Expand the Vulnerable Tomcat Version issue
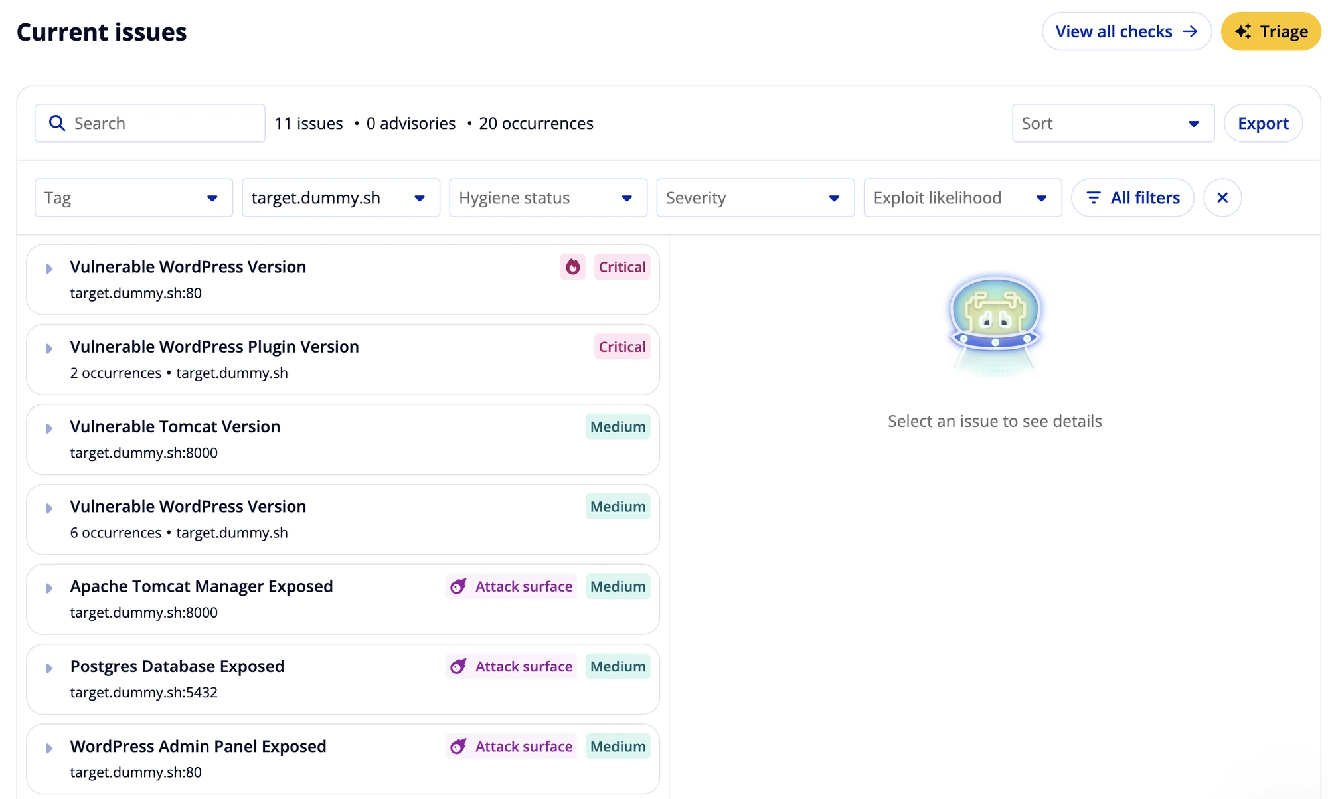Image resolution: width=1328 pixels, height=799 pixels. click(49, 428)
